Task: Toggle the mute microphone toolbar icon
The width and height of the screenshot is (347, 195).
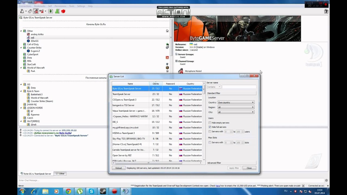Action: (36, 11)
